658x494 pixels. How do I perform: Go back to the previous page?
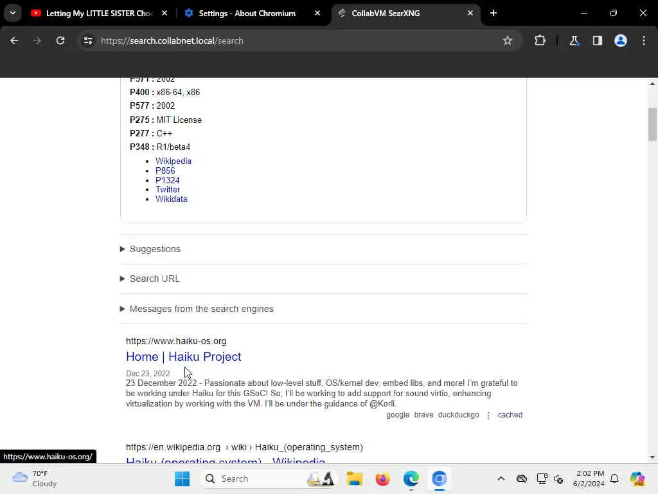(x=14, y=41)
